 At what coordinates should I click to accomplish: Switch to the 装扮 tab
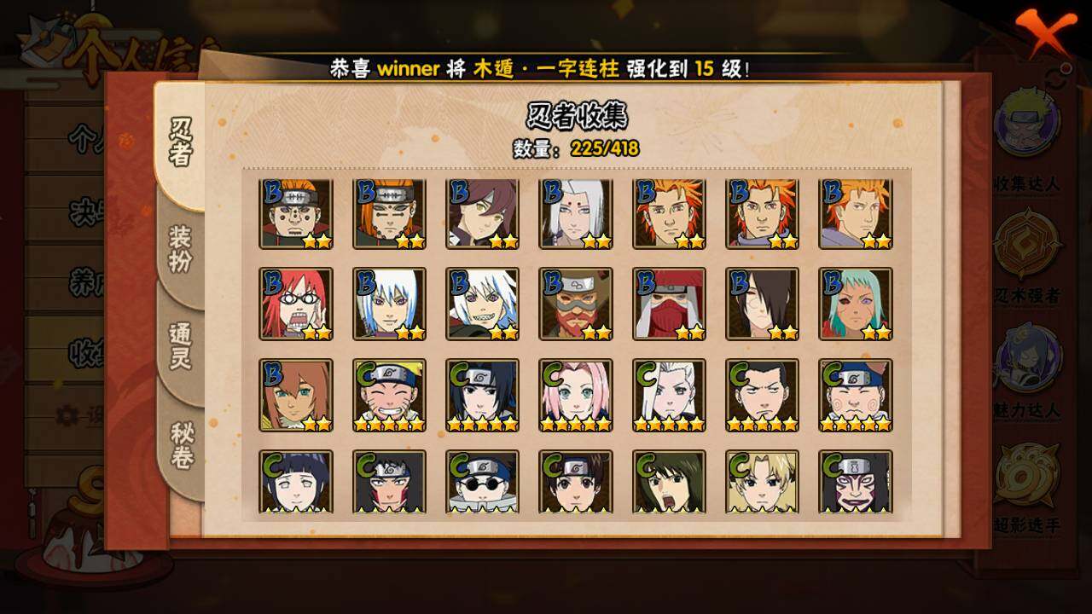coord(181,249)
